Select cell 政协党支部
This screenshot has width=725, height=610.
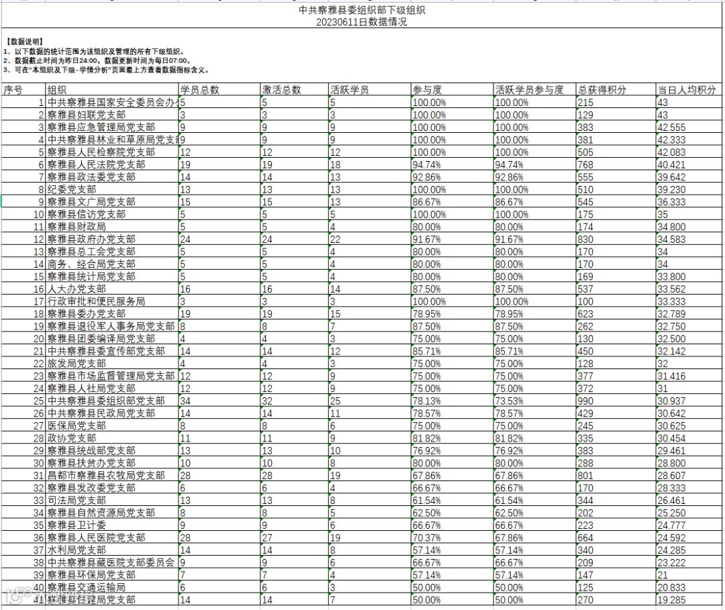click(112, 438)
